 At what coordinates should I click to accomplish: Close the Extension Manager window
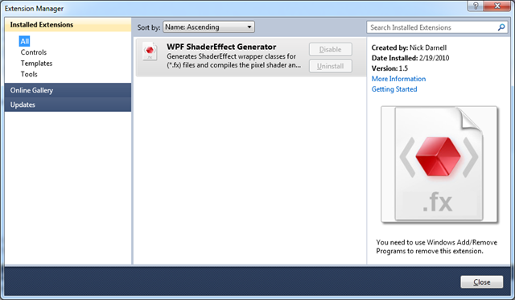(x=497, y=6)
